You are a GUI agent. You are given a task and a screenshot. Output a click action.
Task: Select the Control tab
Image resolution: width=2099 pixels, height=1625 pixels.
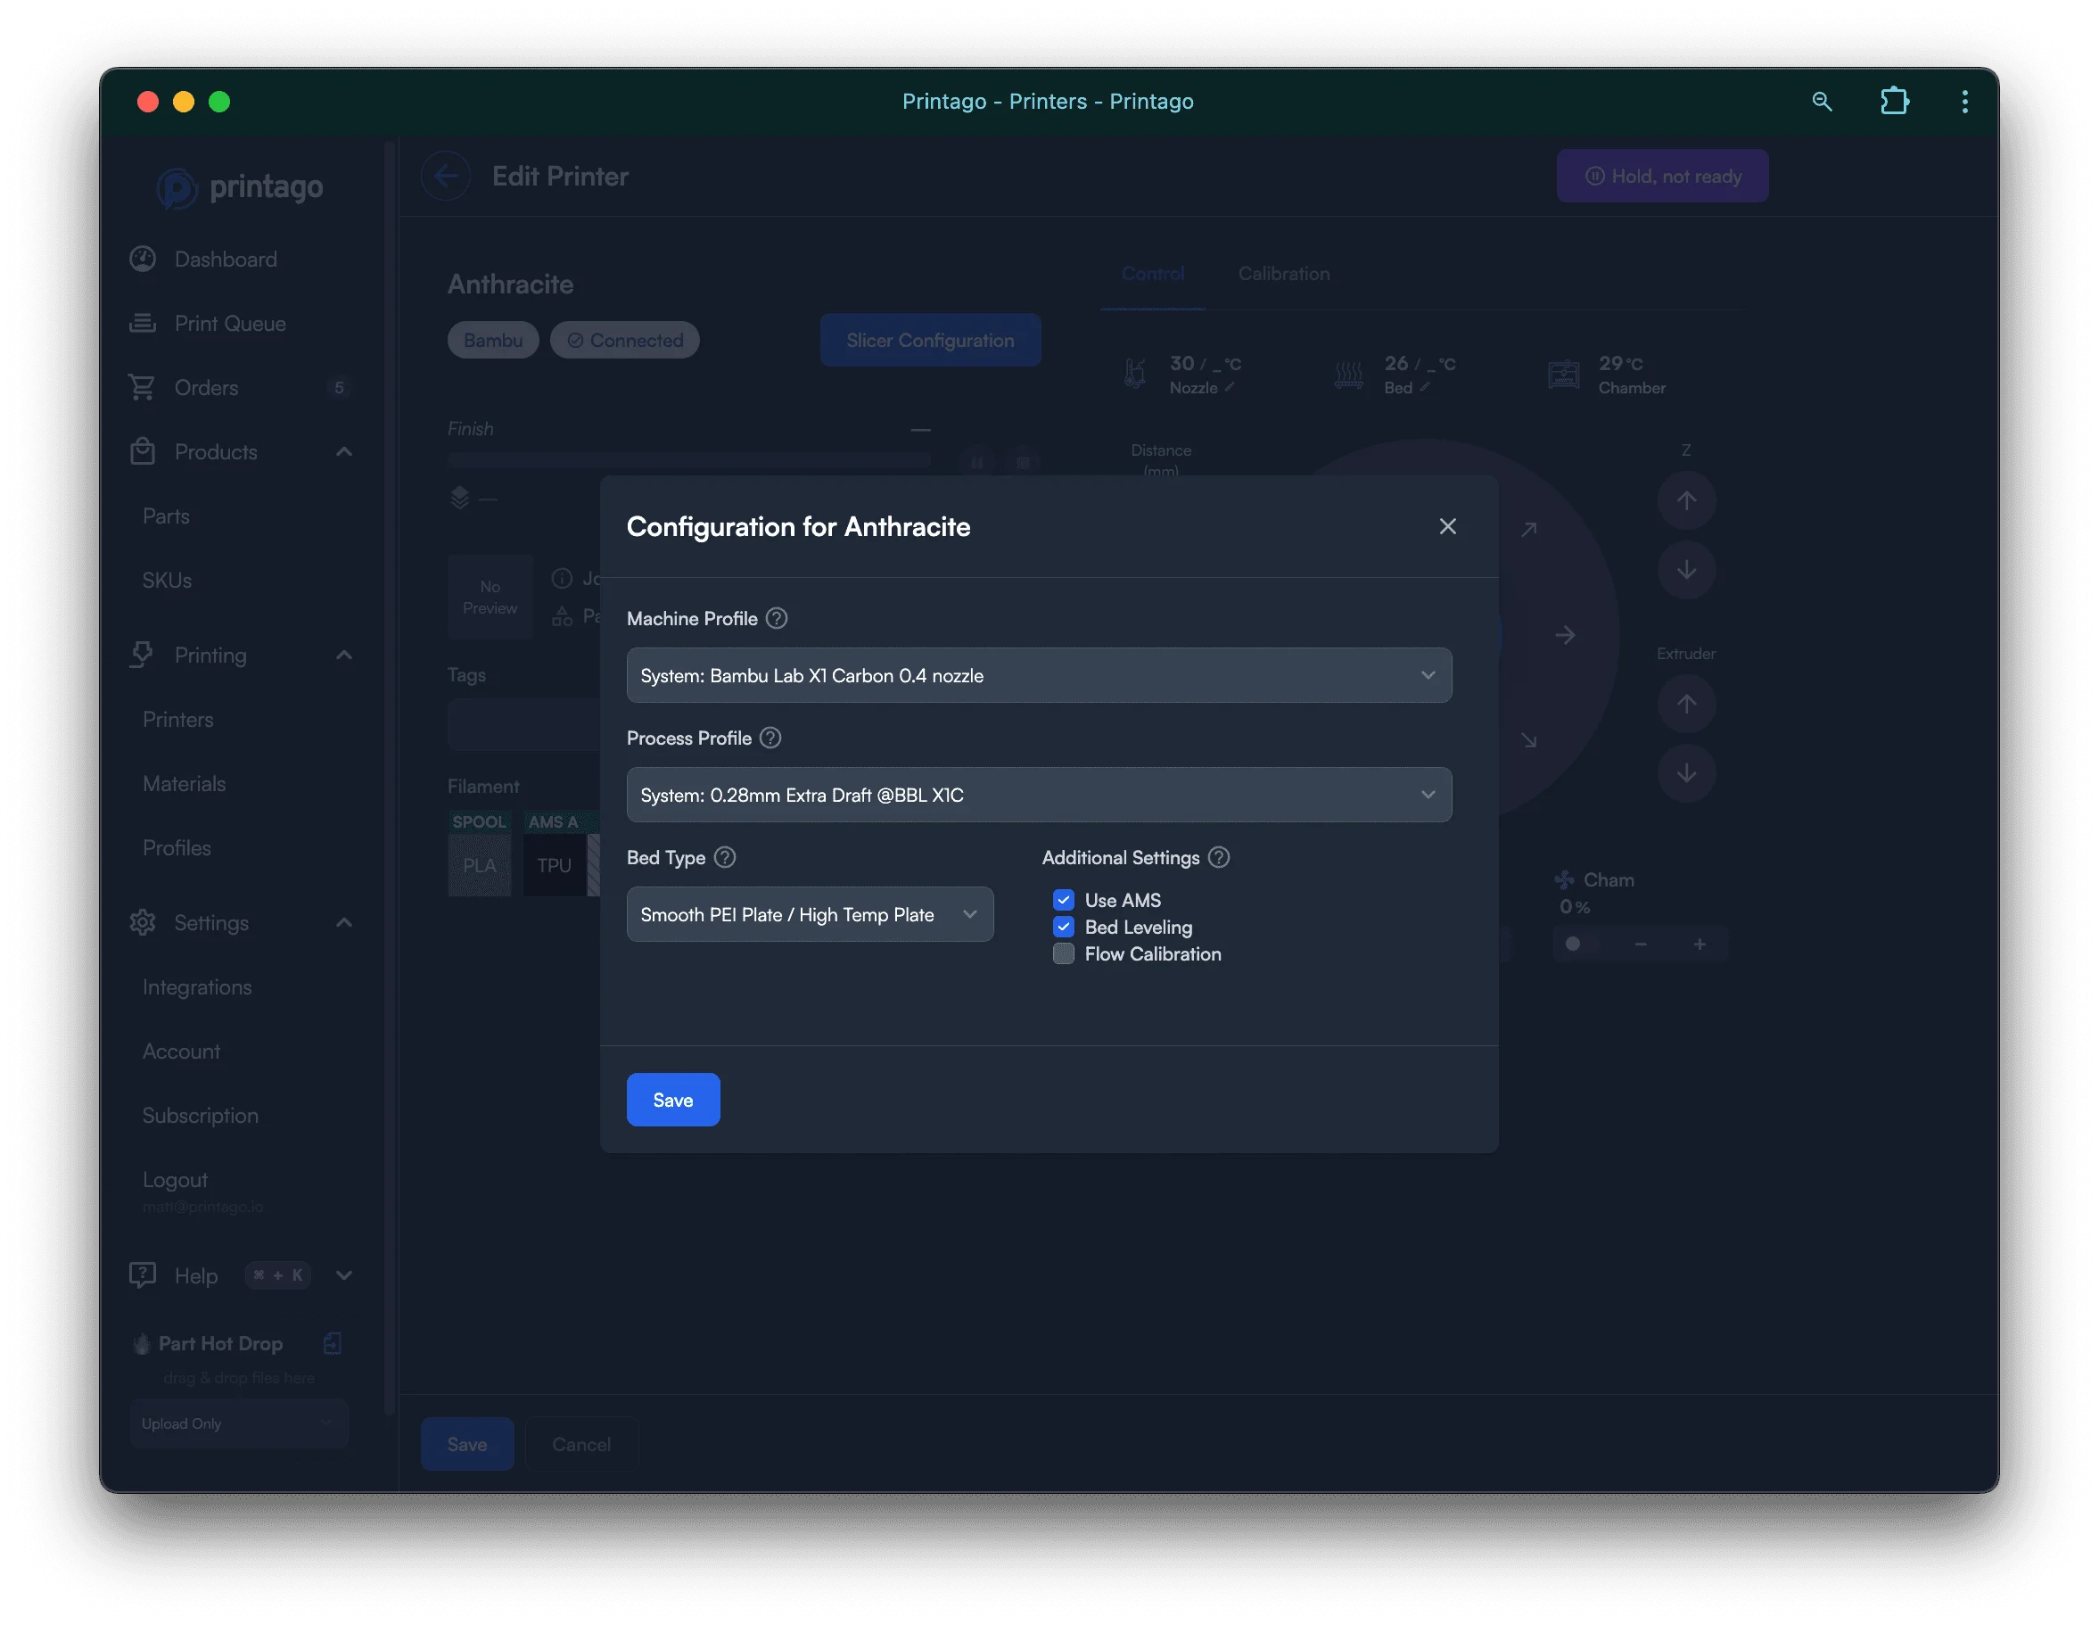click(x=1152, y=273)
